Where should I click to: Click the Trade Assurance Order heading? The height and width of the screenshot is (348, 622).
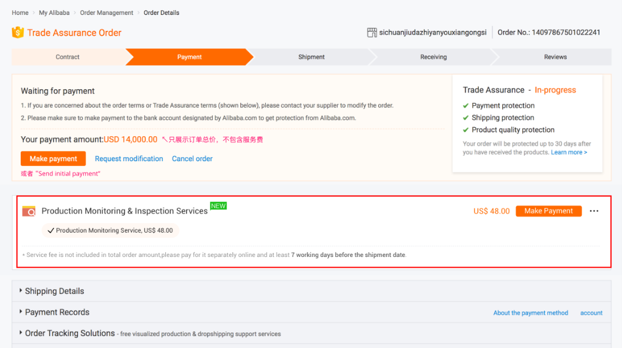pos(74,33)
